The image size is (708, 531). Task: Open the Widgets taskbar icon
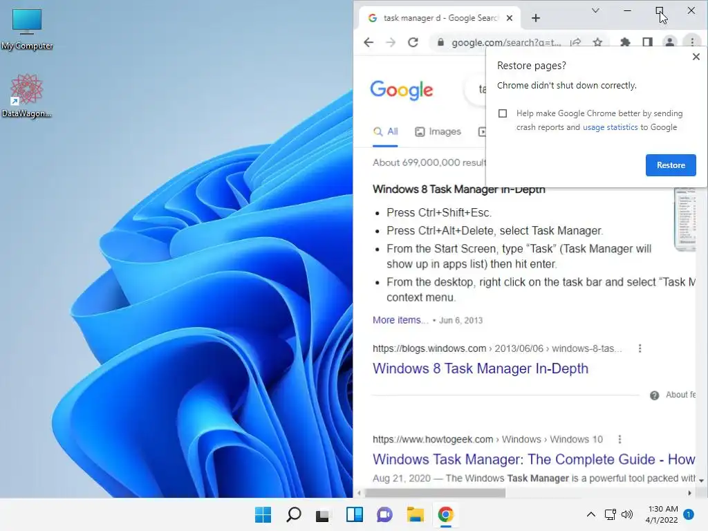tap(355, 514)
